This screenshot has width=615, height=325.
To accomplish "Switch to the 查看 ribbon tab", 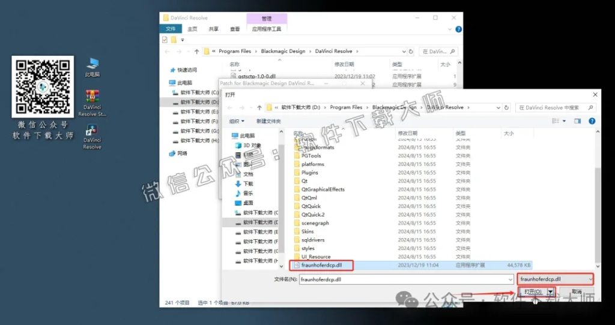I will (x=235, y=29).
